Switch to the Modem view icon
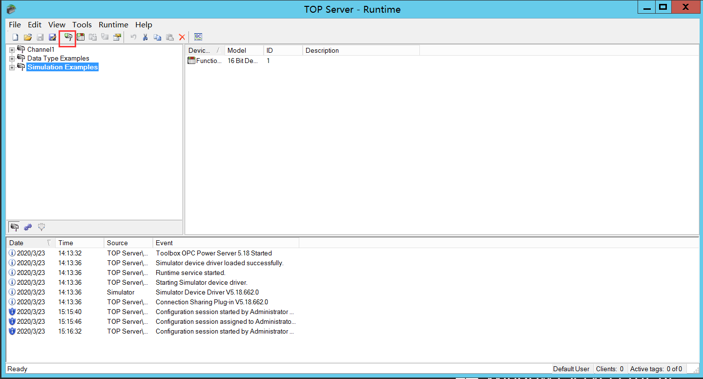The width and height of the screenshot is (703, 379). 41,227
